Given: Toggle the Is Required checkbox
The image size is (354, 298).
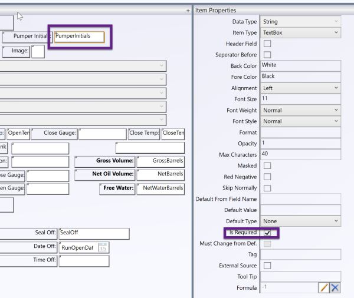Looking at the screenshot, I should 267,233.
